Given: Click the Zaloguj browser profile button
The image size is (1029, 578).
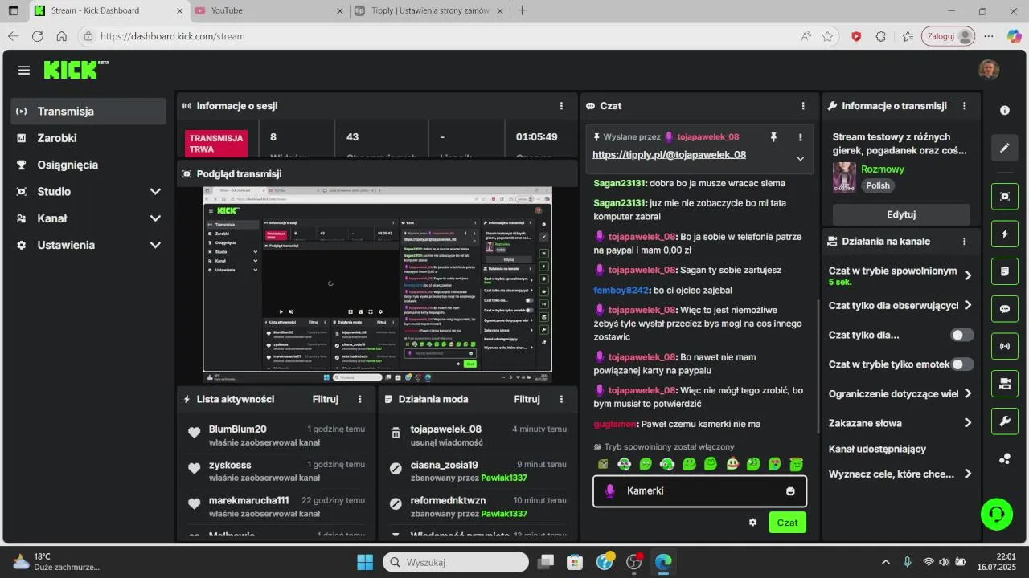Looking at the screenshot, I should tap(949, 36).
